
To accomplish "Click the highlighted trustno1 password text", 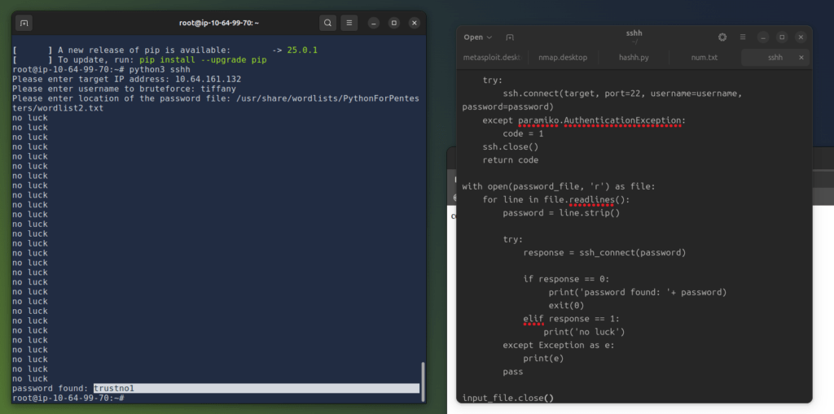I will point(114,389).
